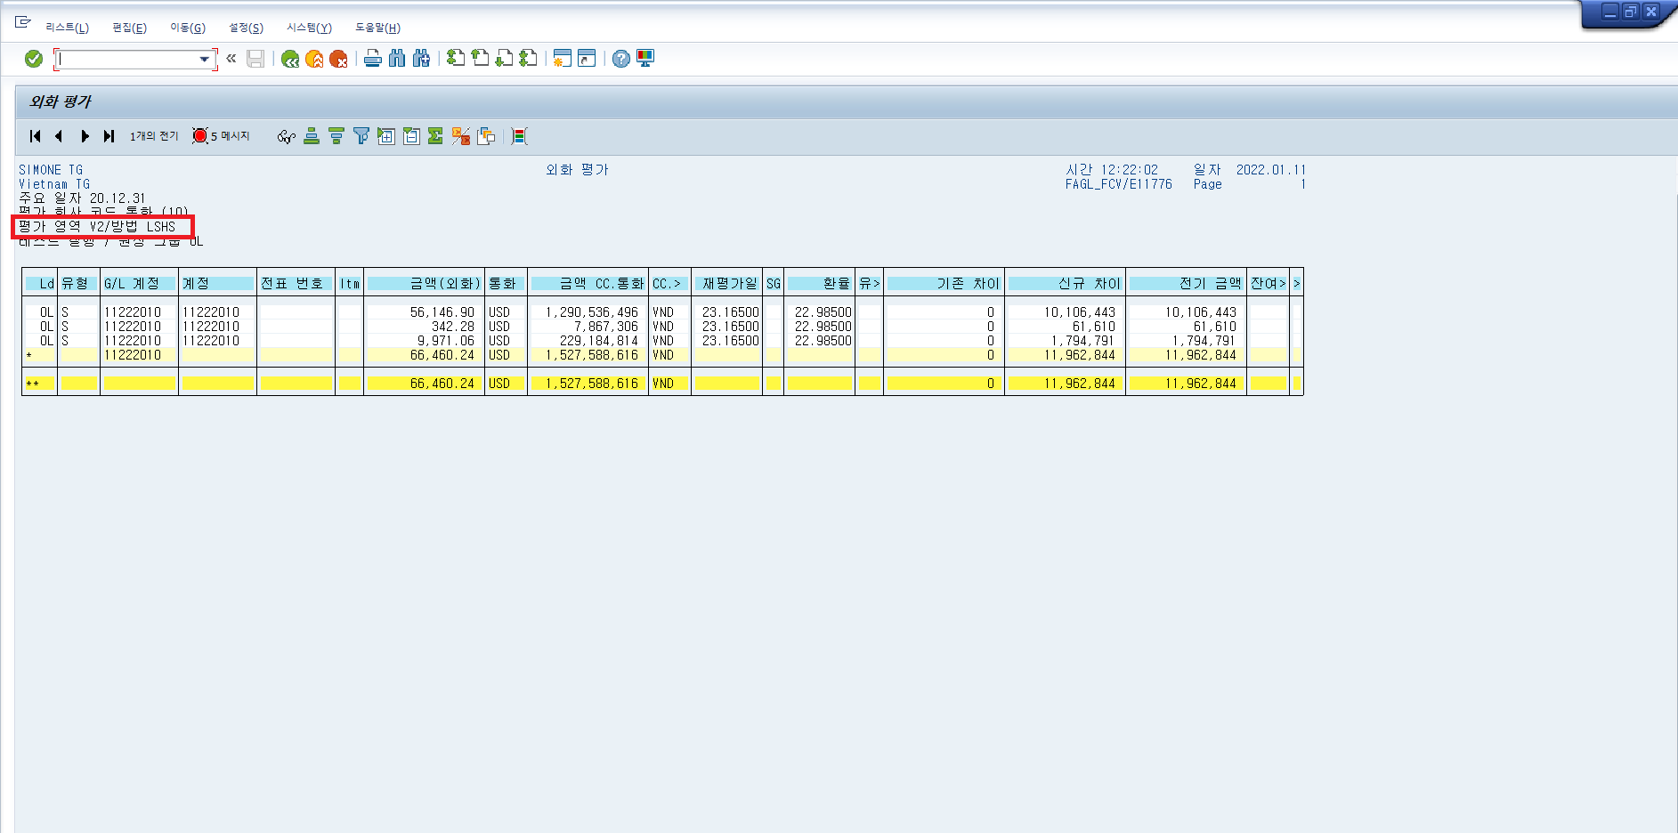Viewport: 1678px width, 833px height.
Task: Open the 설정(S) menu
Action: click(246, 28)
